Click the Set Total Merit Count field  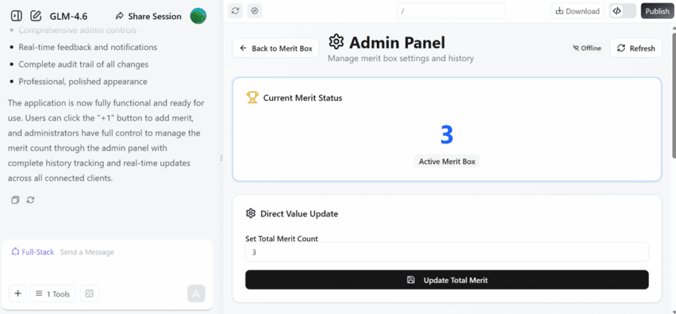pos(447,252)
